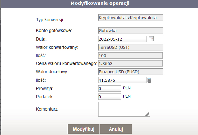The height and width of the screenshot is (135, 198).
Task: Click inside the Komentarz text area
Action: (x=123, y=109)
